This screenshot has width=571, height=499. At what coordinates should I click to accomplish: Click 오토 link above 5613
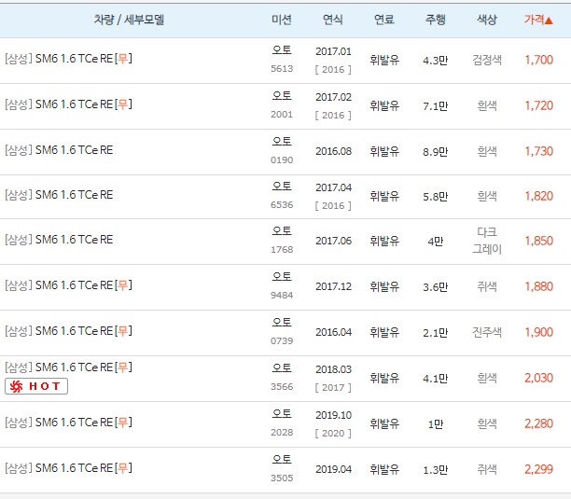(282, 49)
